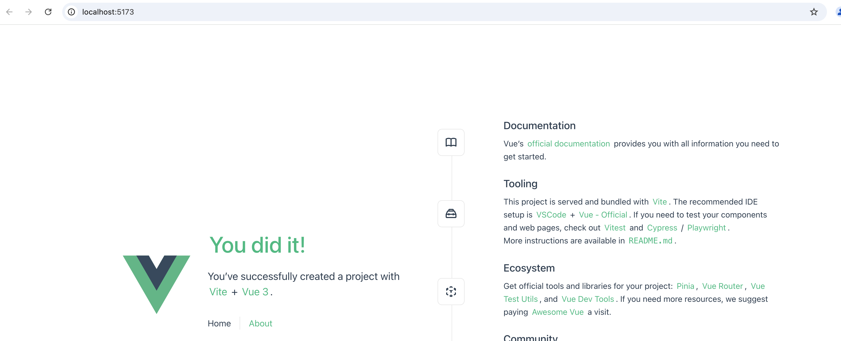Open the Vitest link

(x=615, y=228)
